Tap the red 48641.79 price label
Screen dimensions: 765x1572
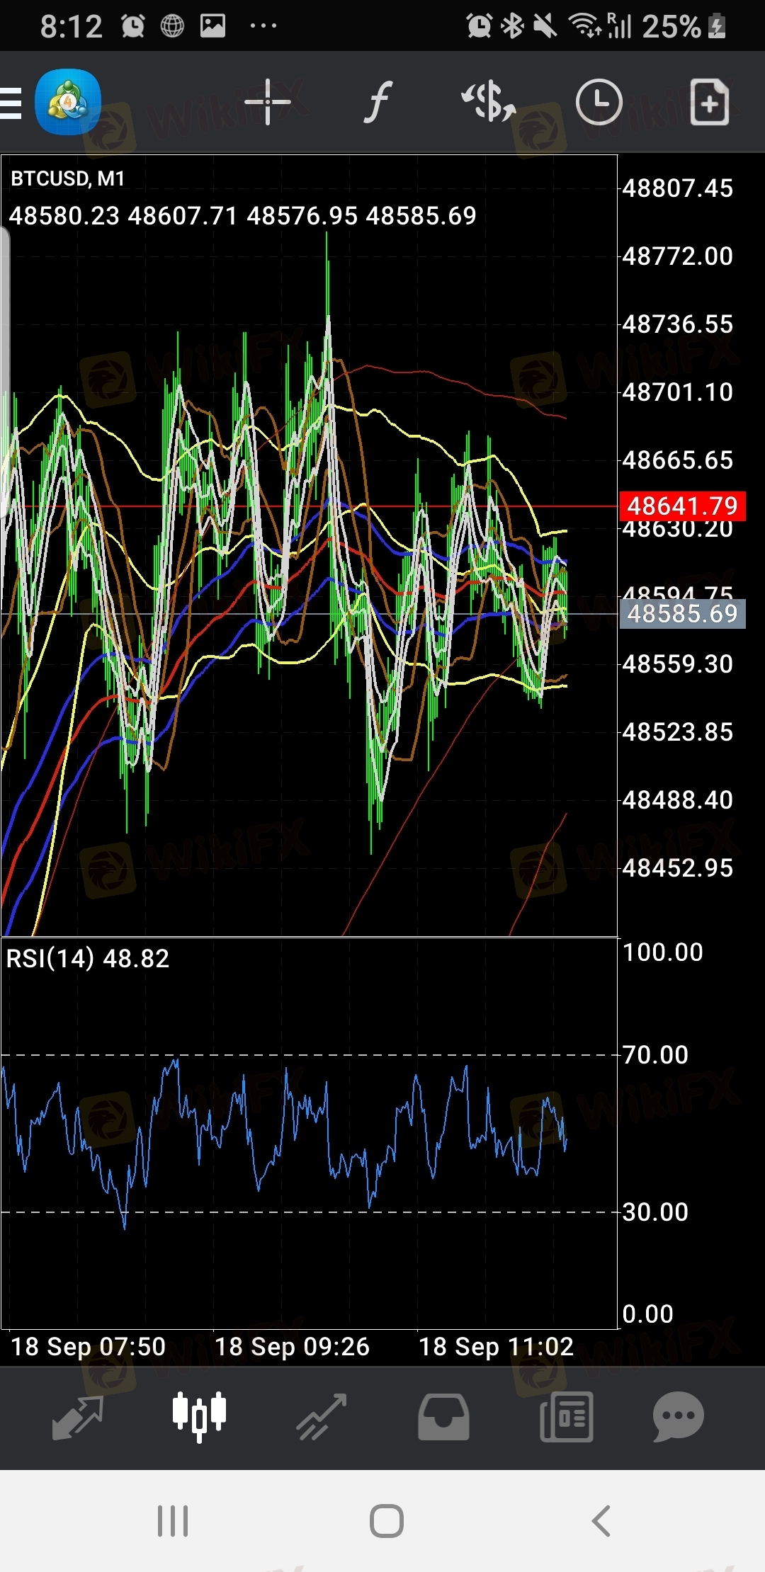pyautogui.click(x=682, y=506)
